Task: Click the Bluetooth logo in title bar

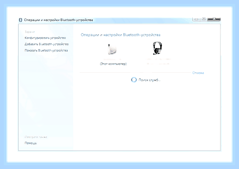Action: pos(20,20)
